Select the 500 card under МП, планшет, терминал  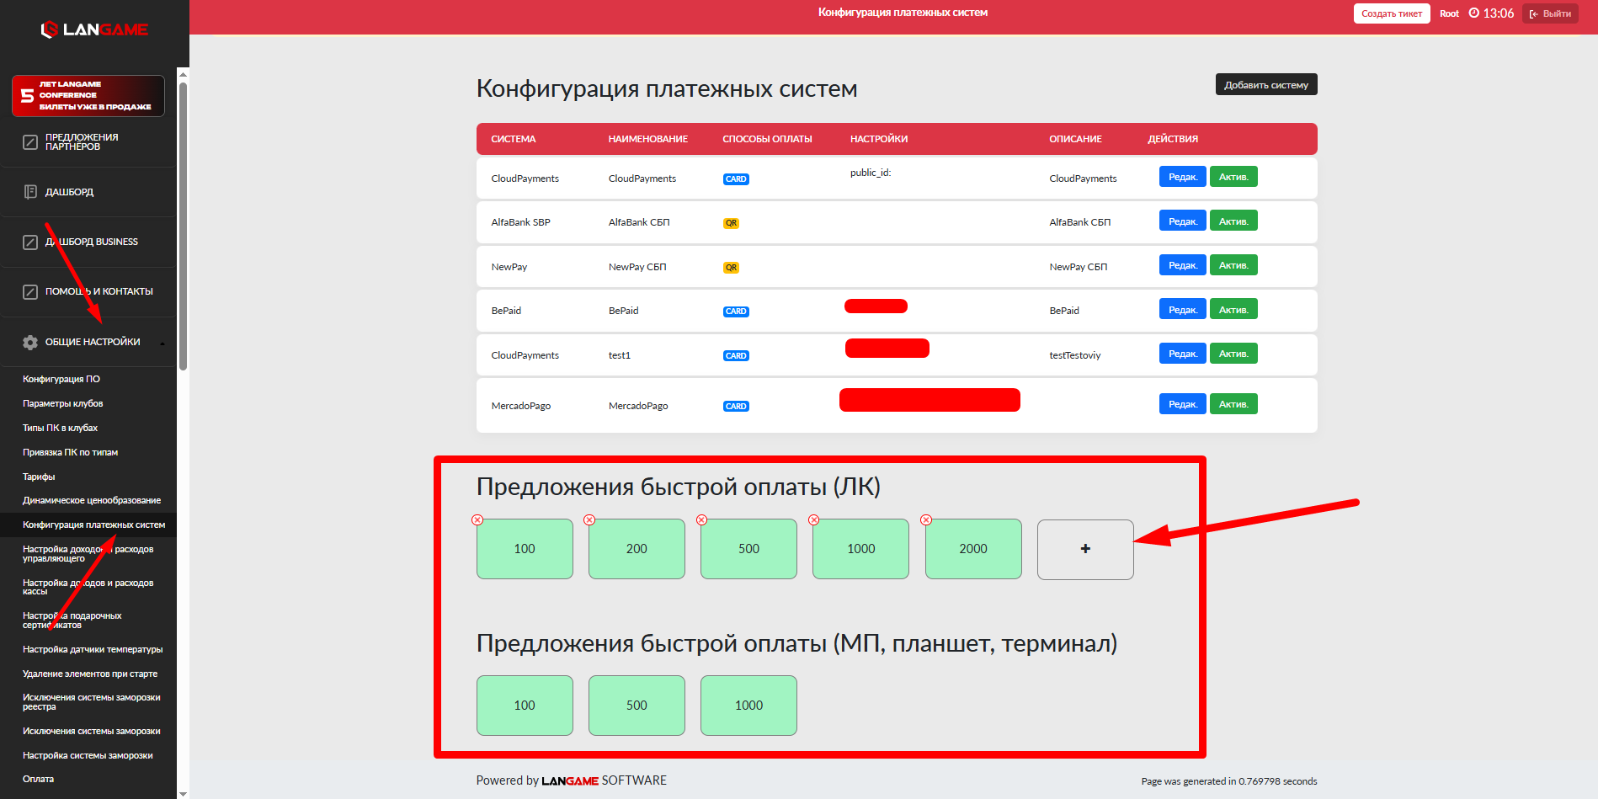coord(637,706)
